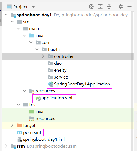This screenshot has width=137, height=151.
Task: Select the test folder label
Action: coord(33,105)
